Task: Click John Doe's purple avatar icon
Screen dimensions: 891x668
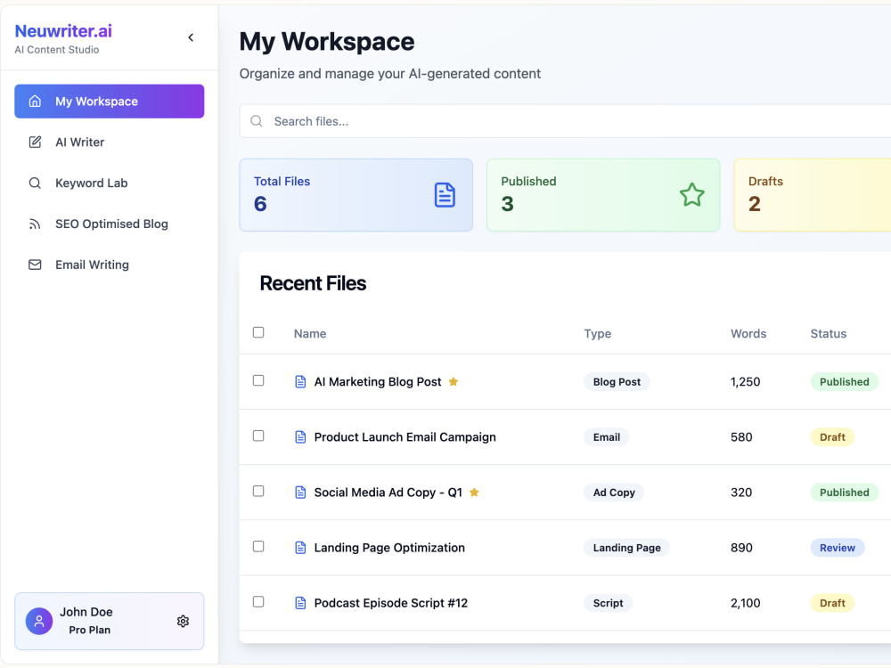Action: click(39, 621)
